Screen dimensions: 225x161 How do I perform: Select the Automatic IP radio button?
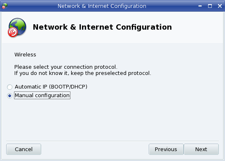pos(9,87)
